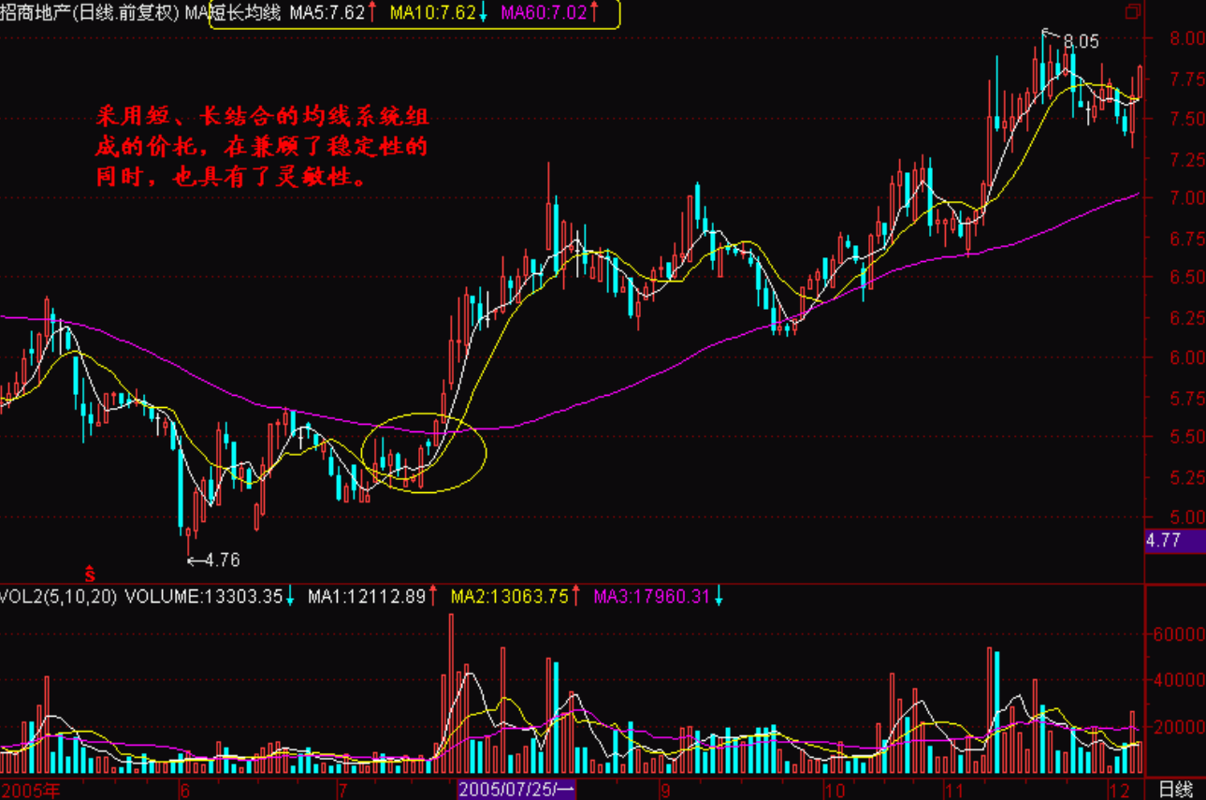
Task: Click the red up arrow beside MA5:7.62
Action: click(x=372, y=13)
